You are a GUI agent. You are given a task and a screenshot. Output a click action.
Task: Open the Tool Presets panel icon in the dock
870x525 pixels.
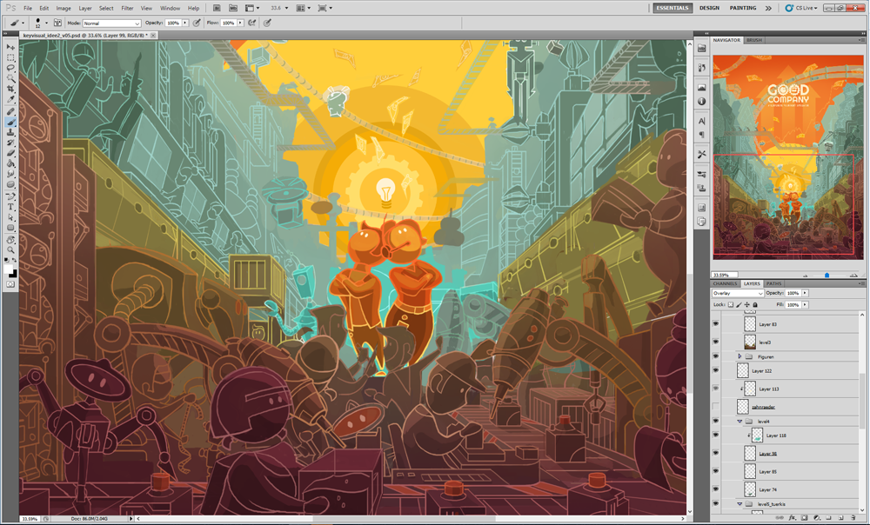[x=702, y=154]
